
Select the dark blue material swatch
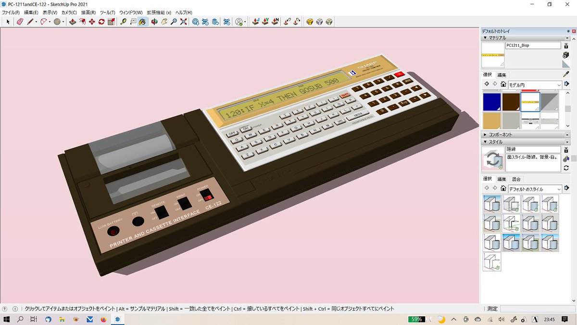pos(492,102)
